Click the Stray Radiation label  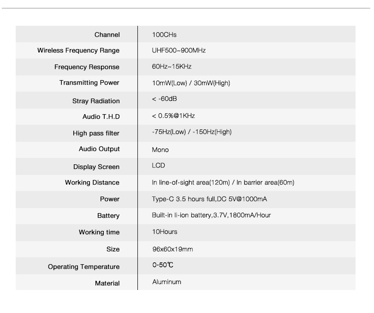pyautogui.click(x=96, y=101)
